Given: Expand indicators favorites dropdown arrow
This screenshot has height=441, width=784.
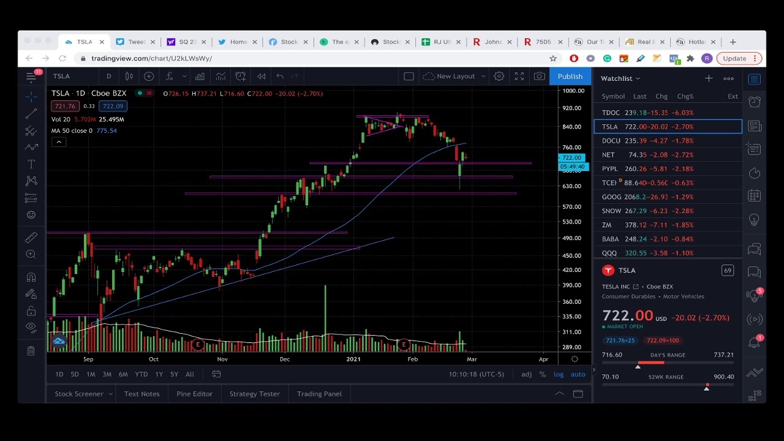Looking at the screenshot, I should 184,76.
